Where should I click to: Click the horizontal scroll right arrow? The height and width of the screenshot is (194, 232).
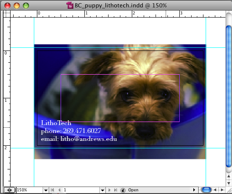pos(222,190)
